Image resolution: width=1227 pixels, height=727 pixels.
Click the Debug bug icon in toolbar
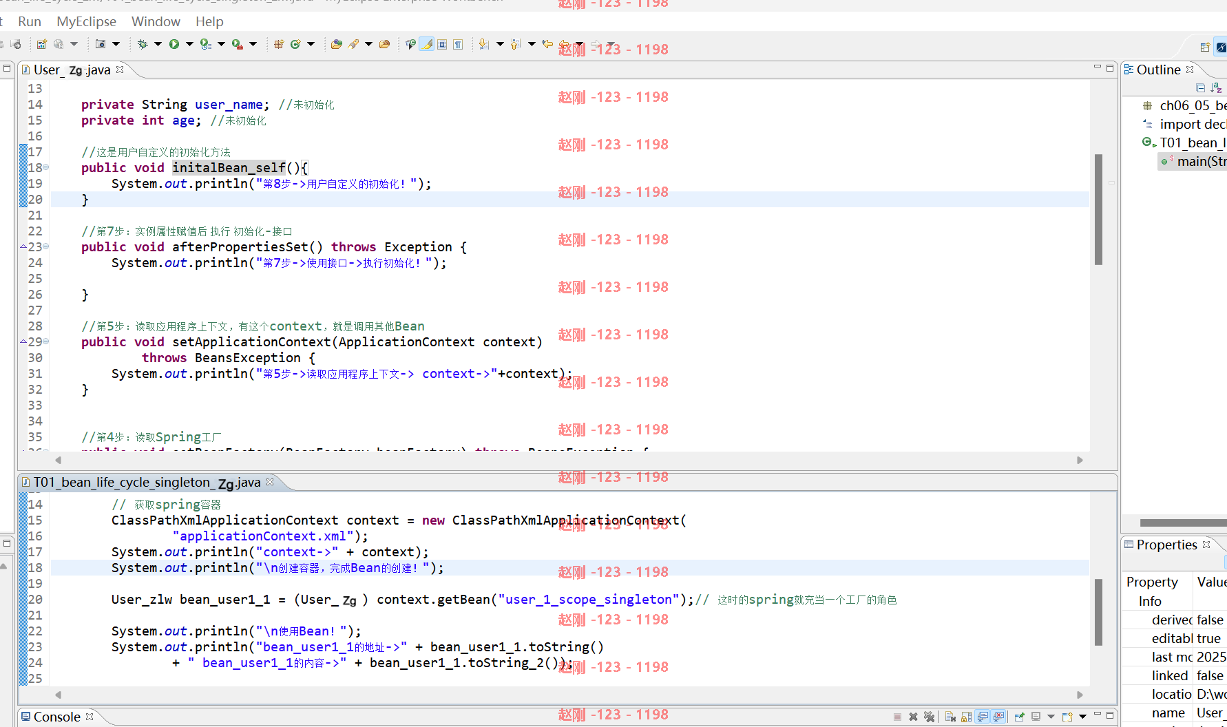click(x=143, y=44)
